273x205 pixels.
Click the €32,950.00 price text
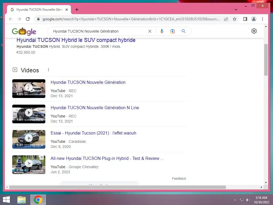26,52
